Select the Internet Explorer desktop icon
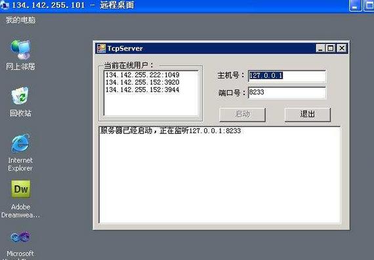 coord(20,153)
